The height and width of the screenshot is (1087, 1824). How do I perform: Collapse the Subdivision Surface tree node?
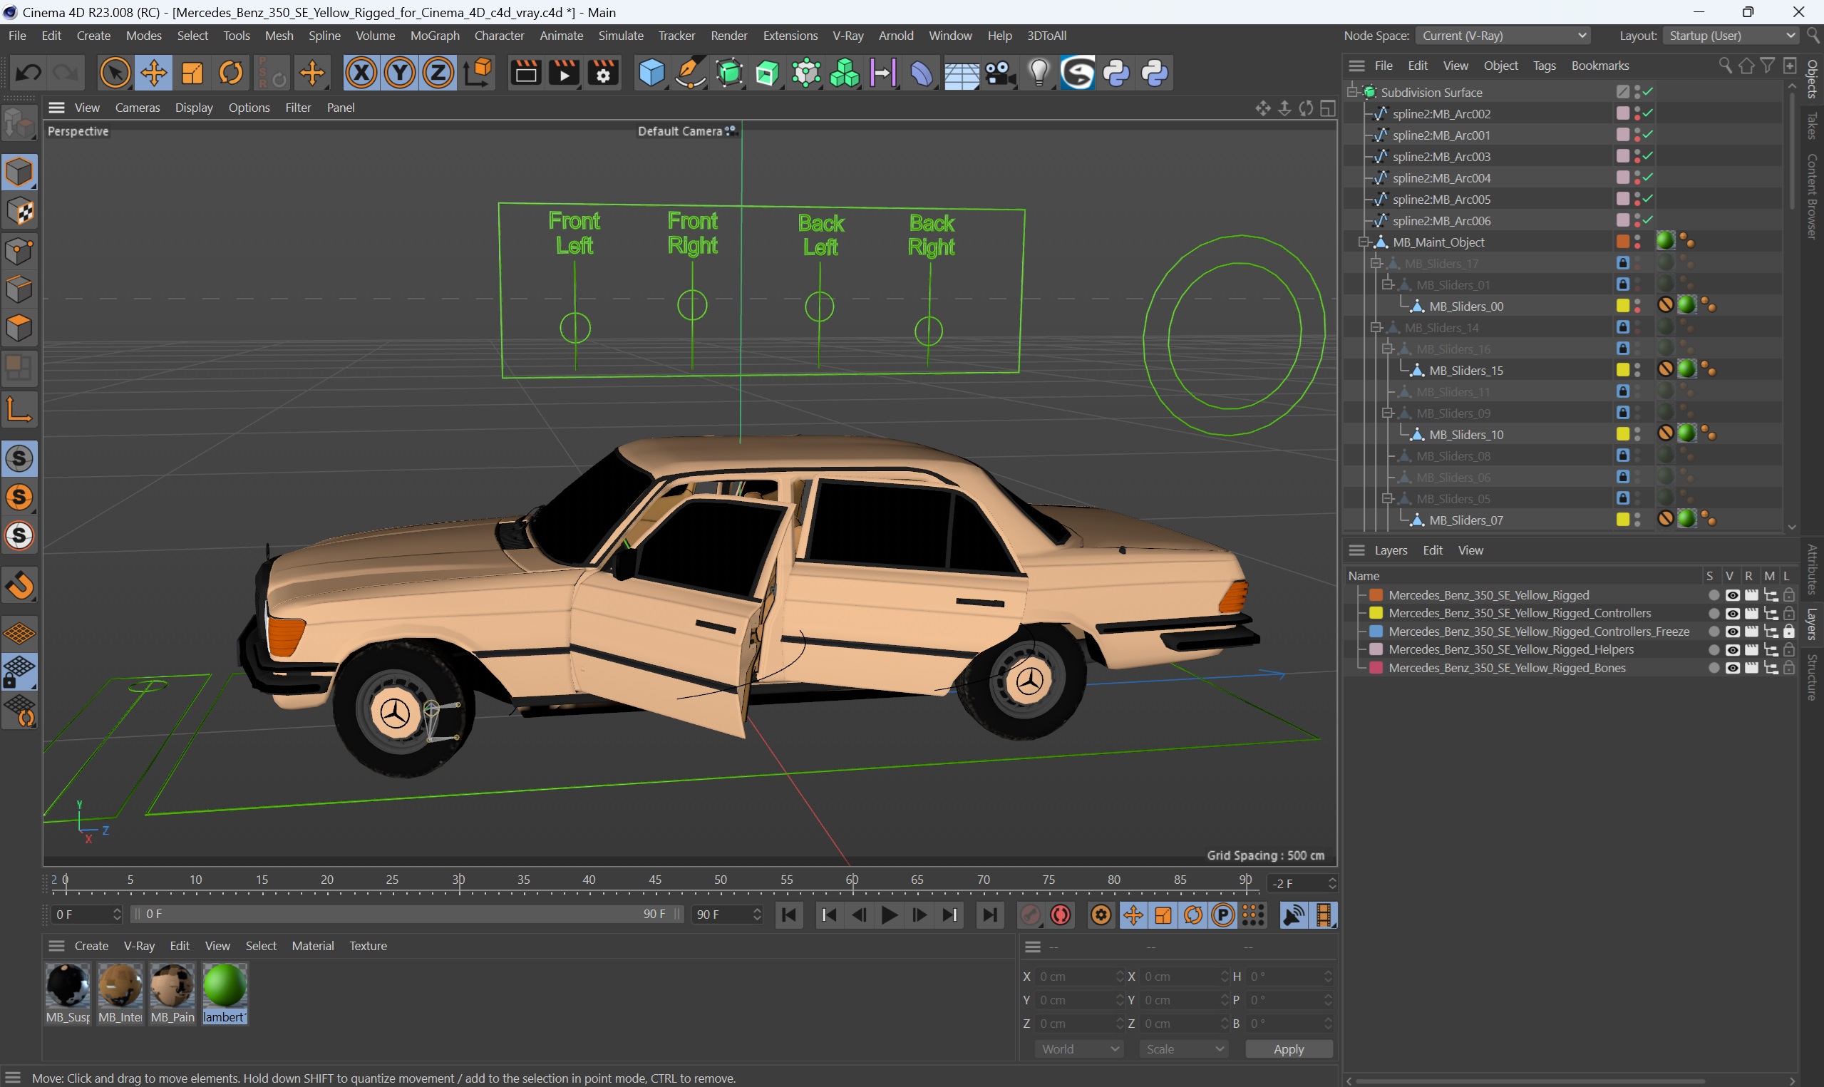pyautogui.click(x=1352, y=92)
